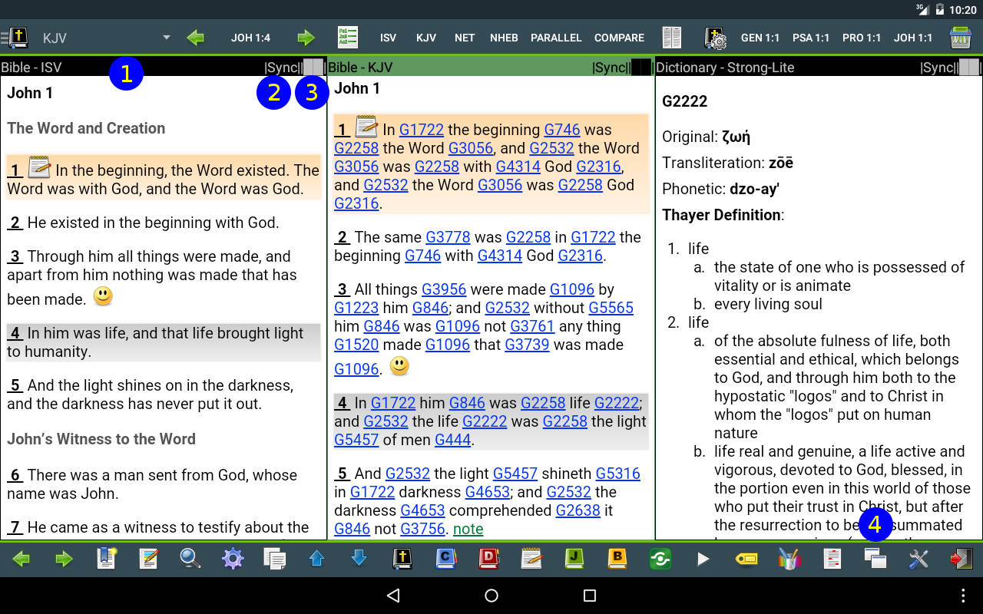Open verse note icon in KJV verse 1
This screenshot has height=614, width=983.
[366, 127]
